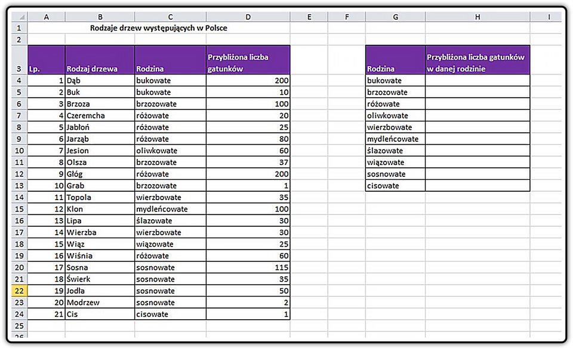
Task: Select column C header
Action: (170, 17)
